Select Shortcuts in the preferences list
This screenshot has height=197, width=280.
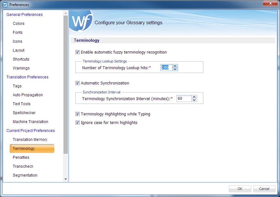tap(21, 59)
